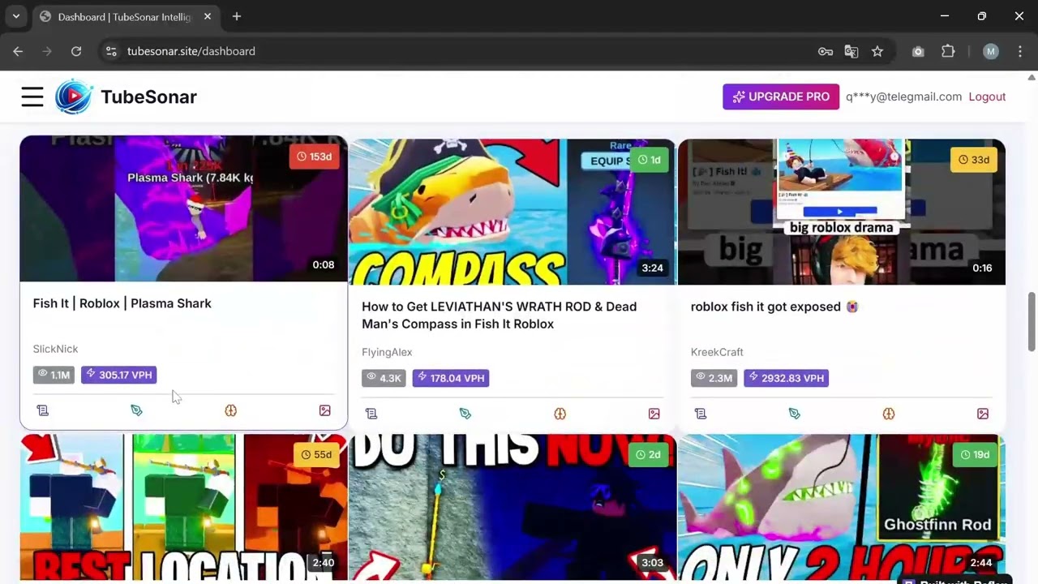This screenshot has height=584, width=1038.
Task: Click channel name KreekCraft
Action: [717, 352]
